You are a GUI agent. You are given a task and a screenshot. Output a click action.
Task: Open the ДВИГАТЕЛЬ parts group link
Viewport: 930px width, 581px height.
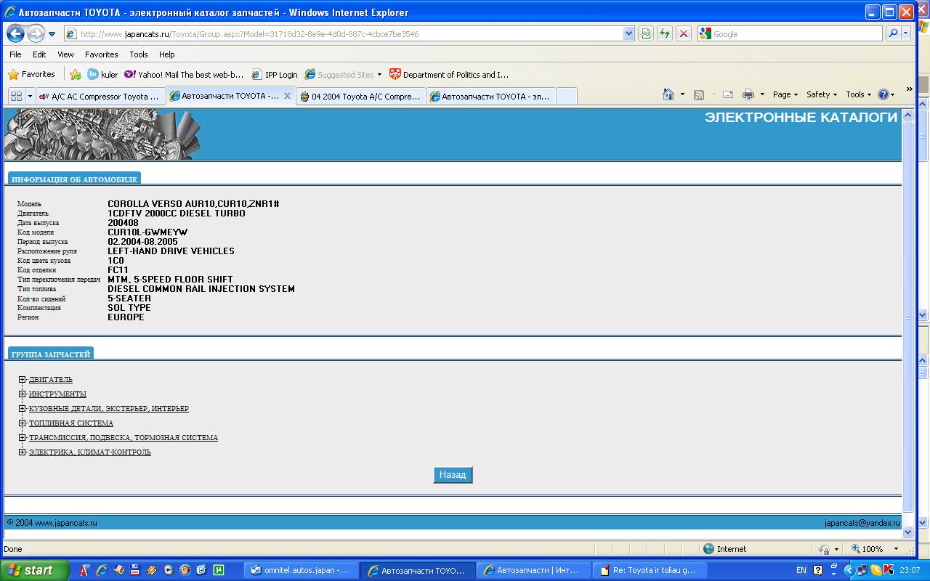51,379
